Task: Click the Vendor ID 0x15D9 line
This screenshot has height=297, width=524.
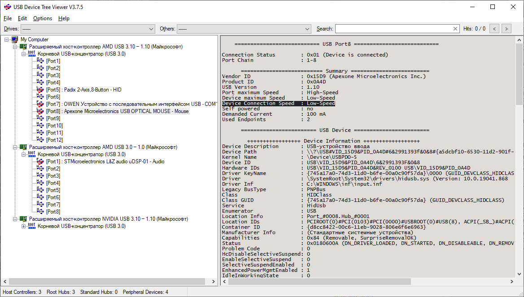Action: click(x=324, y=76)
